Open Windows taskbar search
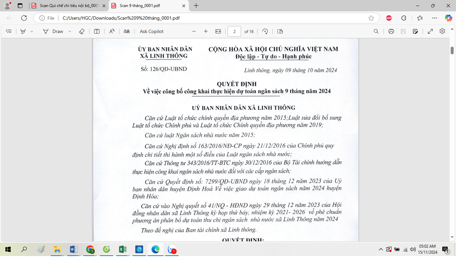The height and width of the screenshot is (262, 456). click(24, 249)
